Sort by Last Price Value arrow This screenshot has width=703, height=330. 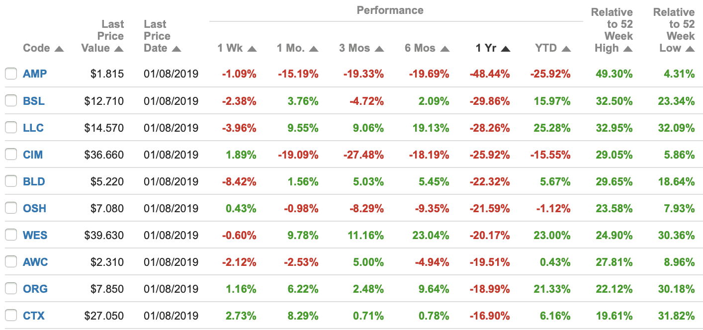click(118, 49)
